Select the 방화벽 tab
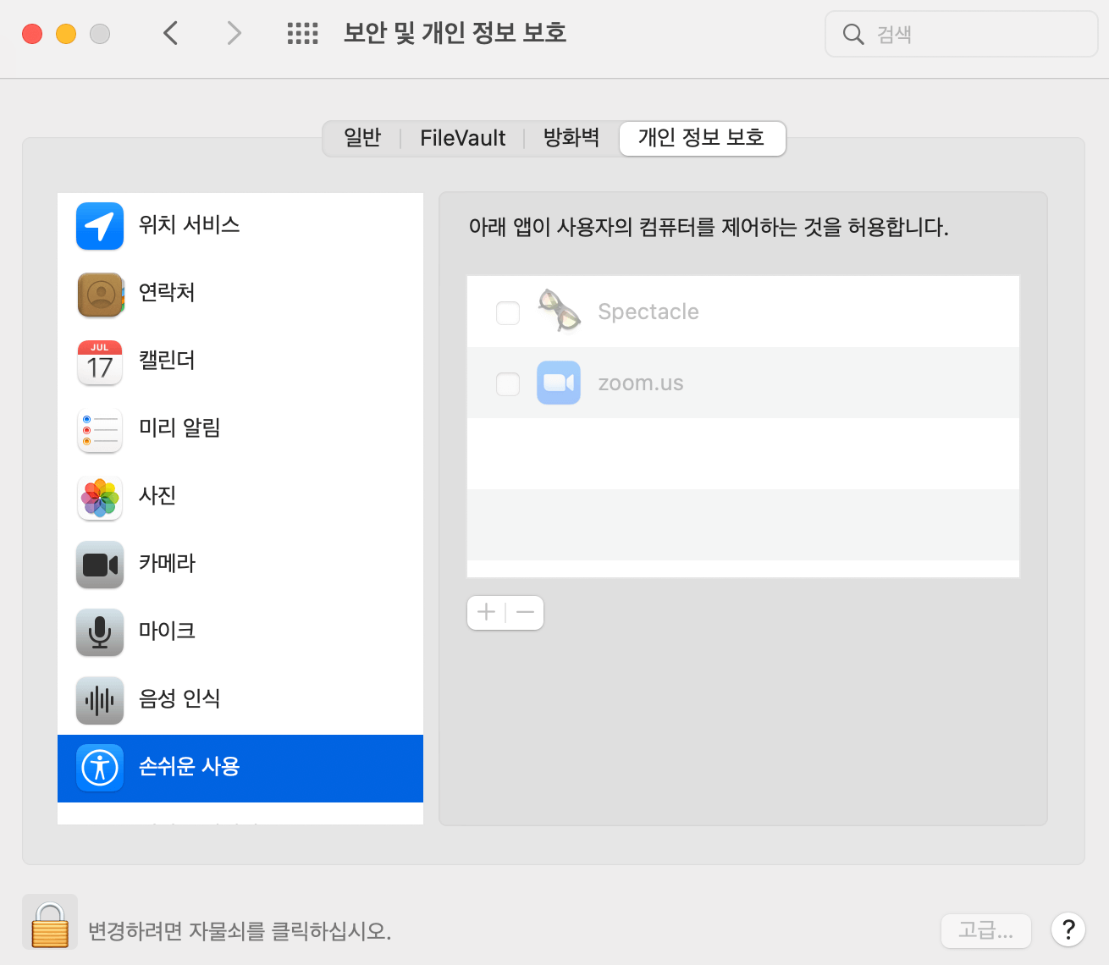Image resolution: width=1109 pixels, height=965 pixels. pyautogui.click(x=571, y=138)
